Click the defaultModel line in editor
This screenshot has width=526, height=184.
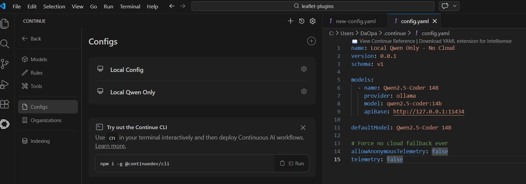[x=401, y=128]
